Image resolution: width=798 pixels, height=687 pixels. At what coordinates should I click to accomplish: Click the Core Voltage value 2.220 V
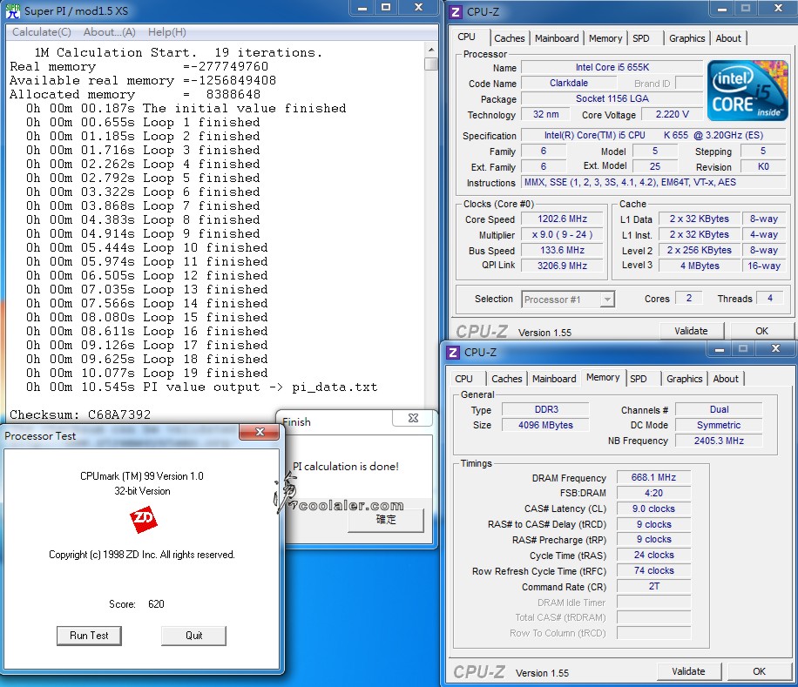[672, 114]
